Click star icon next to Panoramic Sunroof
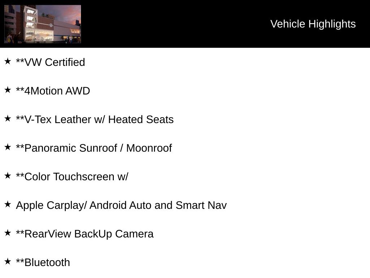This screenshot has width=370, height=278. [x=8, y=147]
